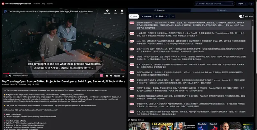257x130 pixels.
Task: Open the 'You Are Using AI' related video
Action: tap(230, 126)
